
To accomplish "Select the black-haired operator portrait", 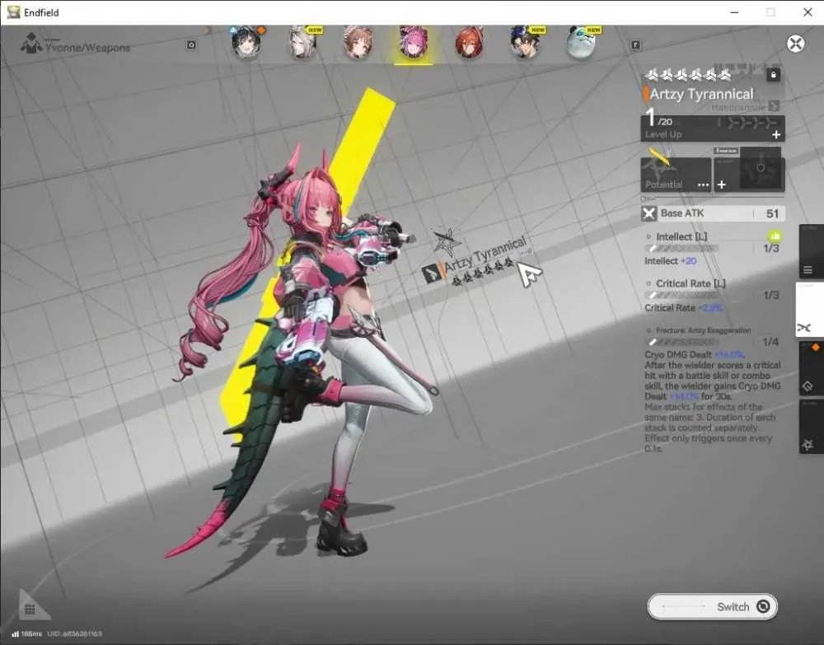I will click(x=246, y=43).
